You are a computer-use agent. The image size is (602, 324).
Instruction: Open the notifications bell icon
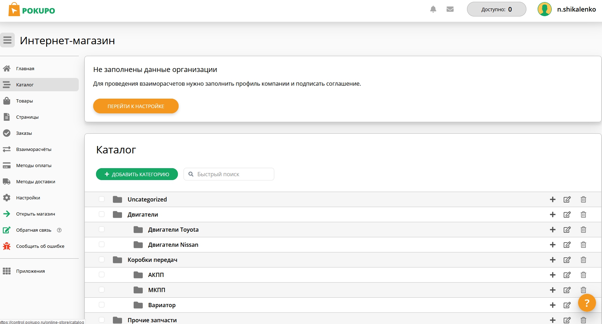point(433,9)
